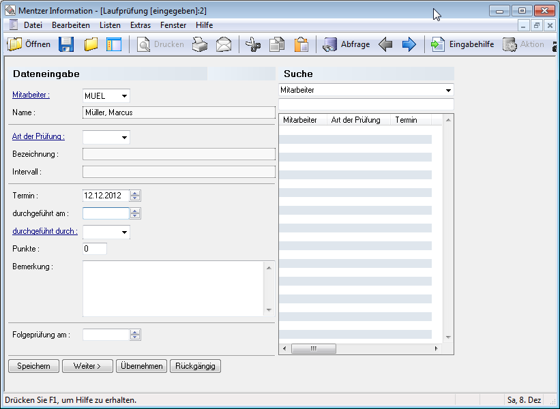Open the Listen menu
This screenshot has width=560, height=409.
point(110,25)
